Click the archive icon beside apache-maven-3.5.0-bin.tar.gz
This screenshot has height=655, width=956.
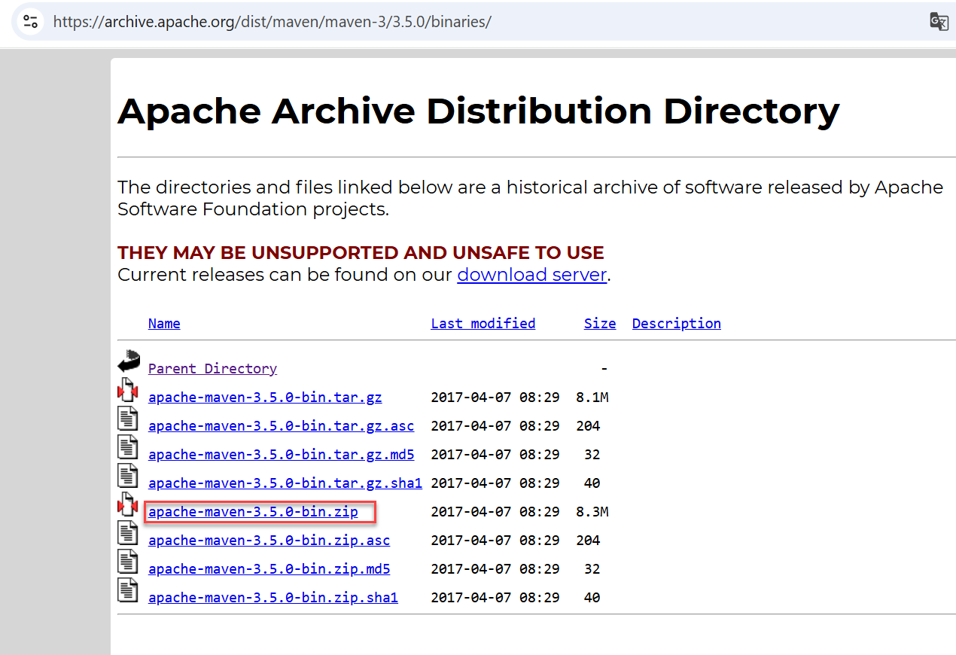pos(128,390)
